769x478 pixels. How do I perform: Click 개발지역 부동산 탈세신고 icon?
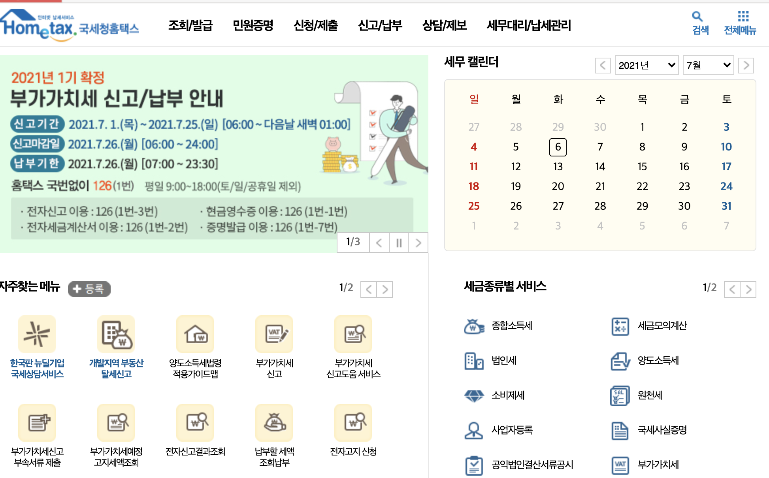[x=116, y=334]
